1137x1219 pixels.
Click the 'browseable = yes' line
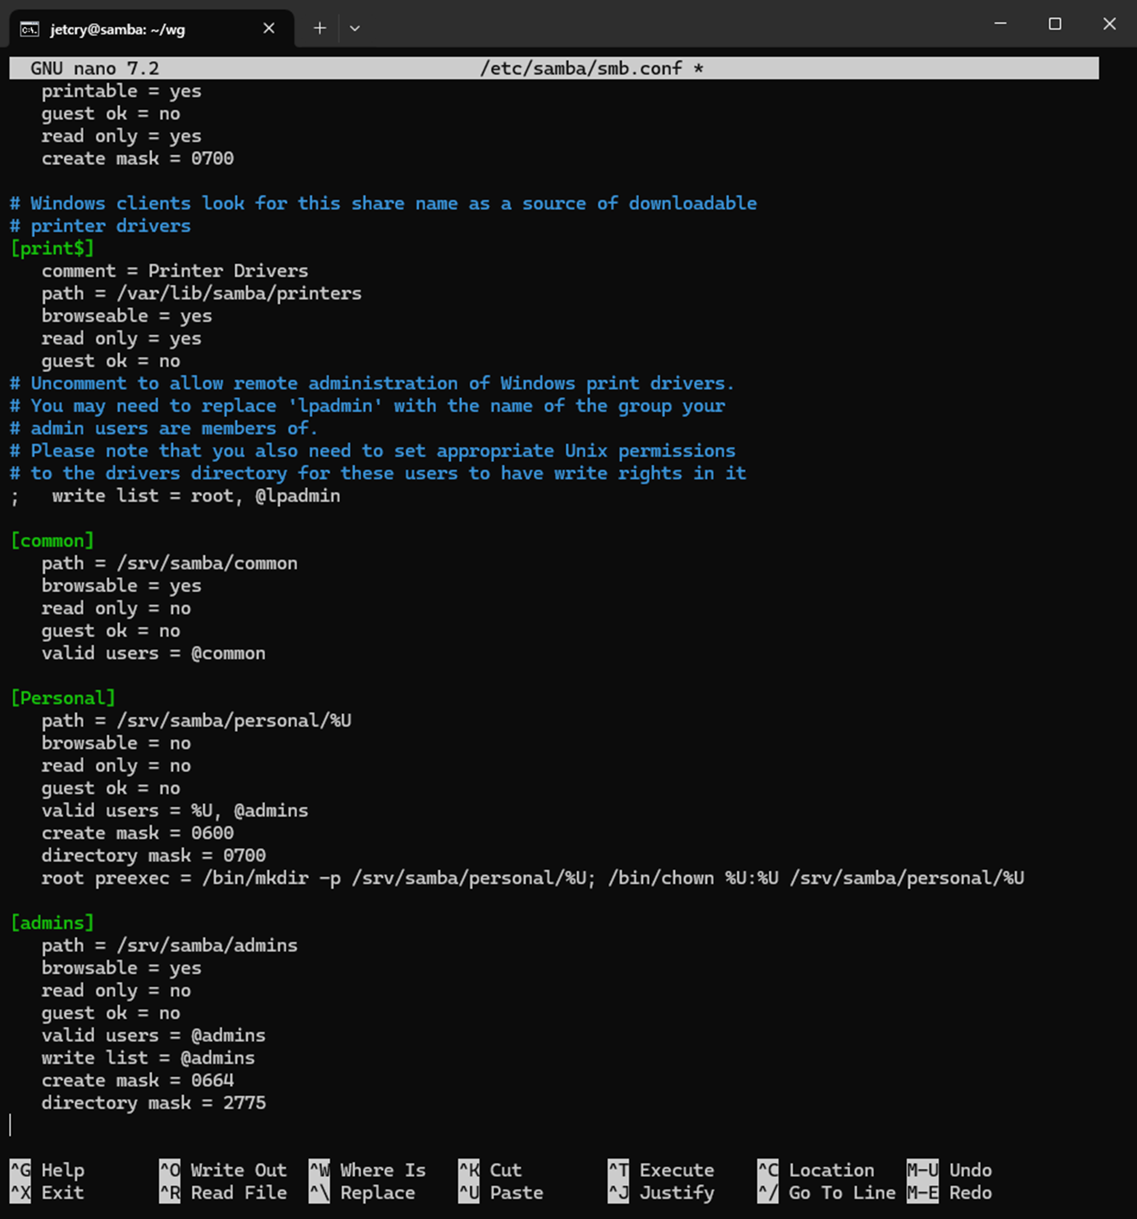127,316
